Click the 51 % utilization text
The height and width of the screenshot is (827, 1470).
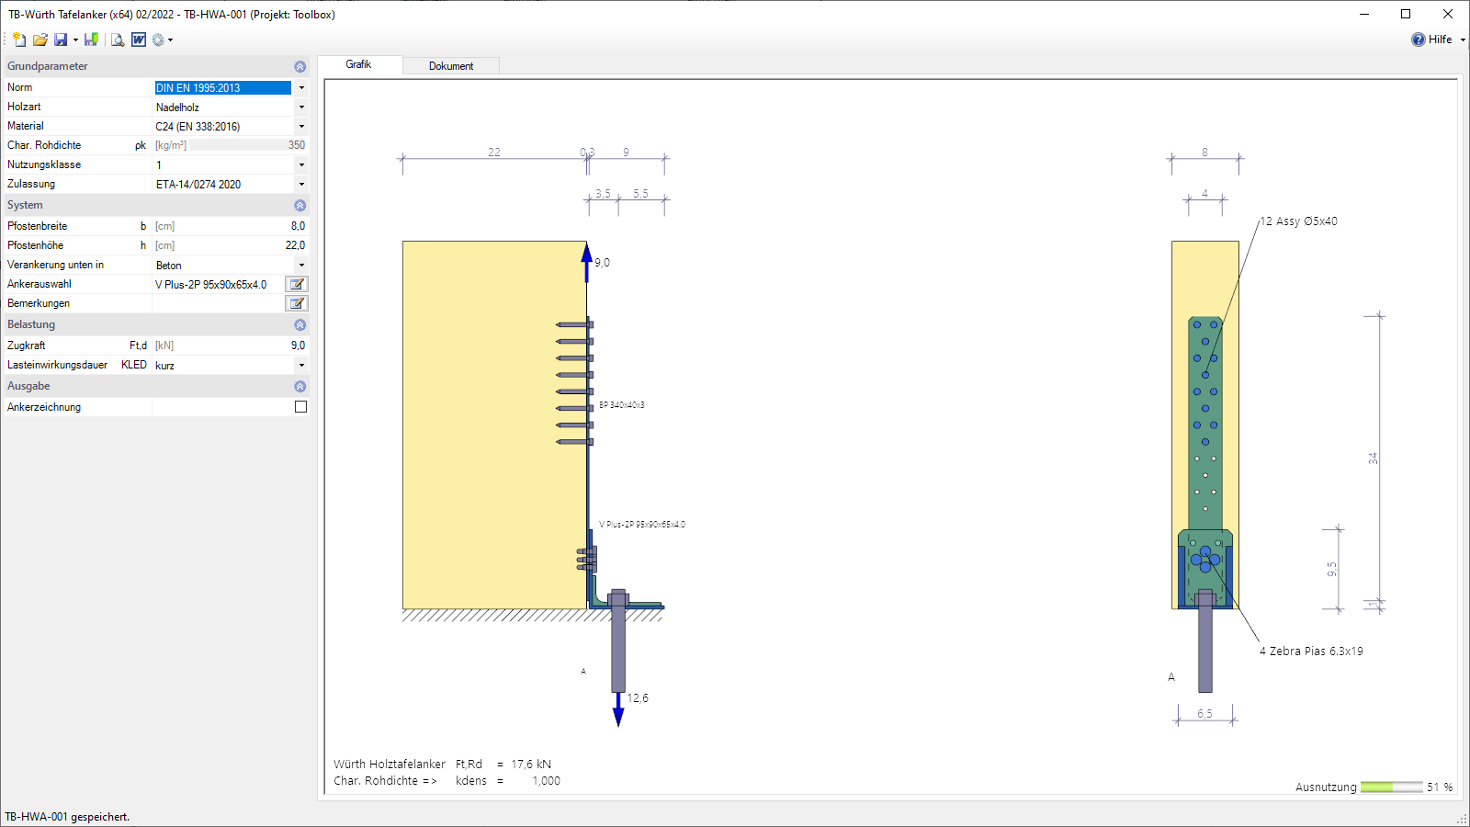(x=1440, y=787)
